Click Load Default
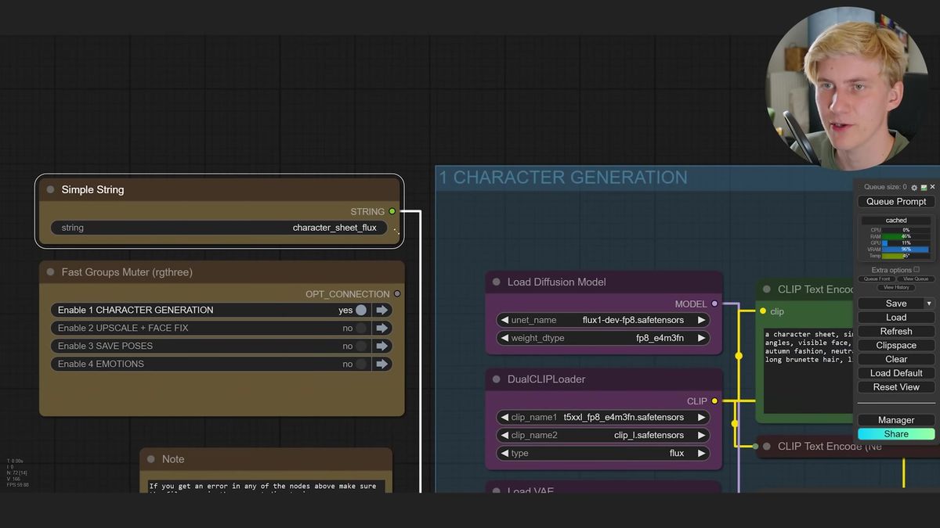 pyautogui.click(x=896, y=373)
